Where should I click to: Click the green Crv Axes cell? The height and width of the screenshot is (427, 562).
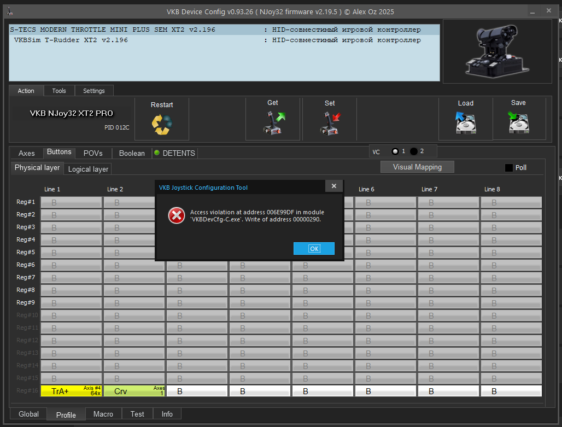134,391
